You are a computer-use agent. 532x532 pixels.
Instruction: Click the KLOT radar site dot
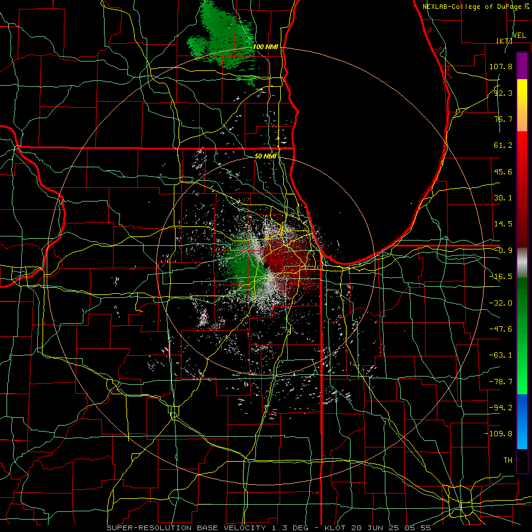(x=266, y=267)
